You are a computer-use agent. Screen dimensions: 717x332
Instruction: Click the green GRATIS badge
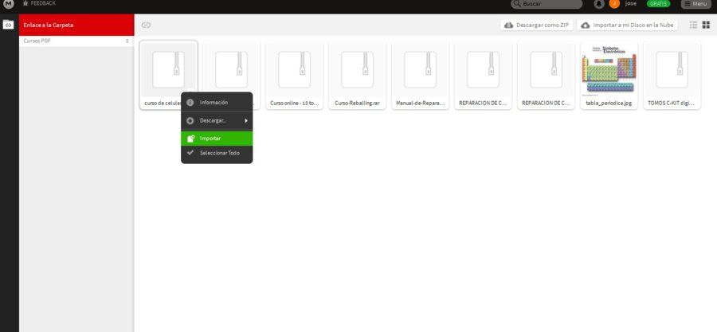[x=658, y=4]
